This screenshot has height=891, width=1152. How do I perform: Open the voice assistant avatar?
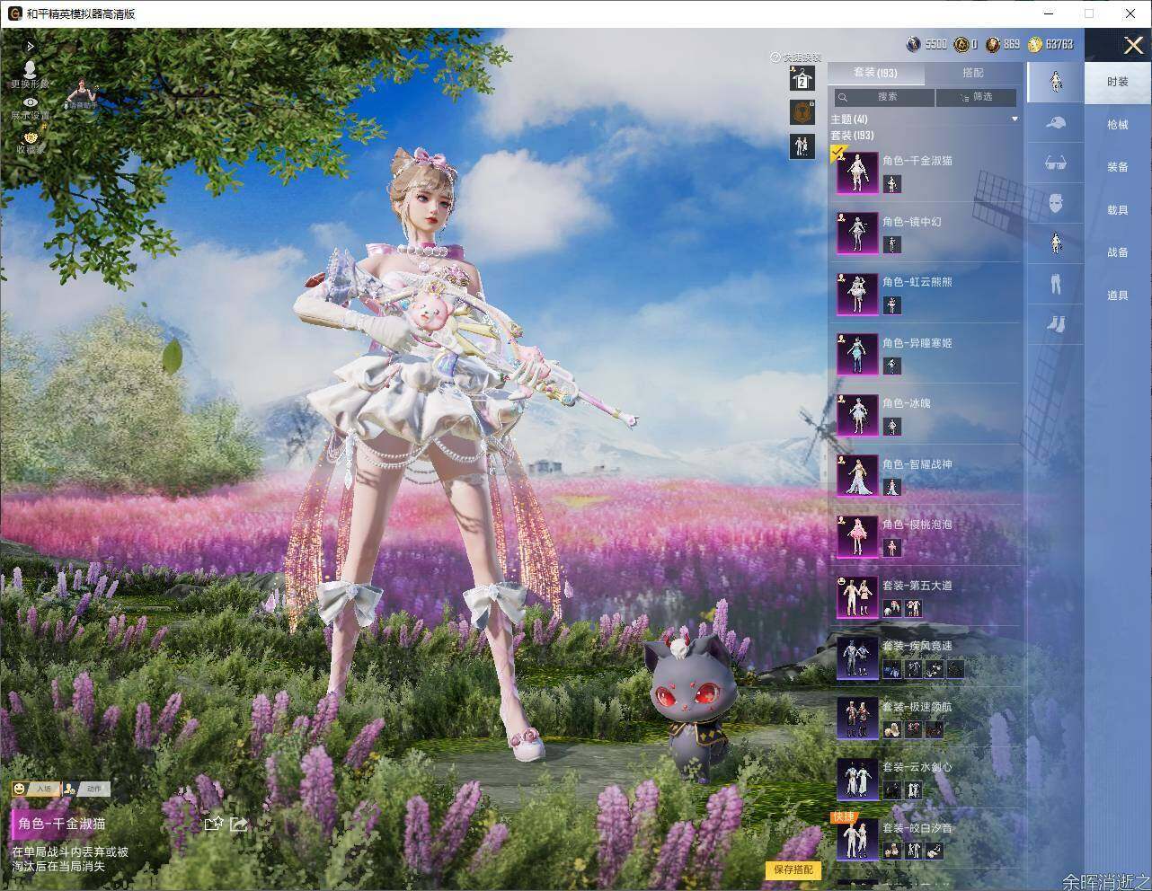coord(84,91)
